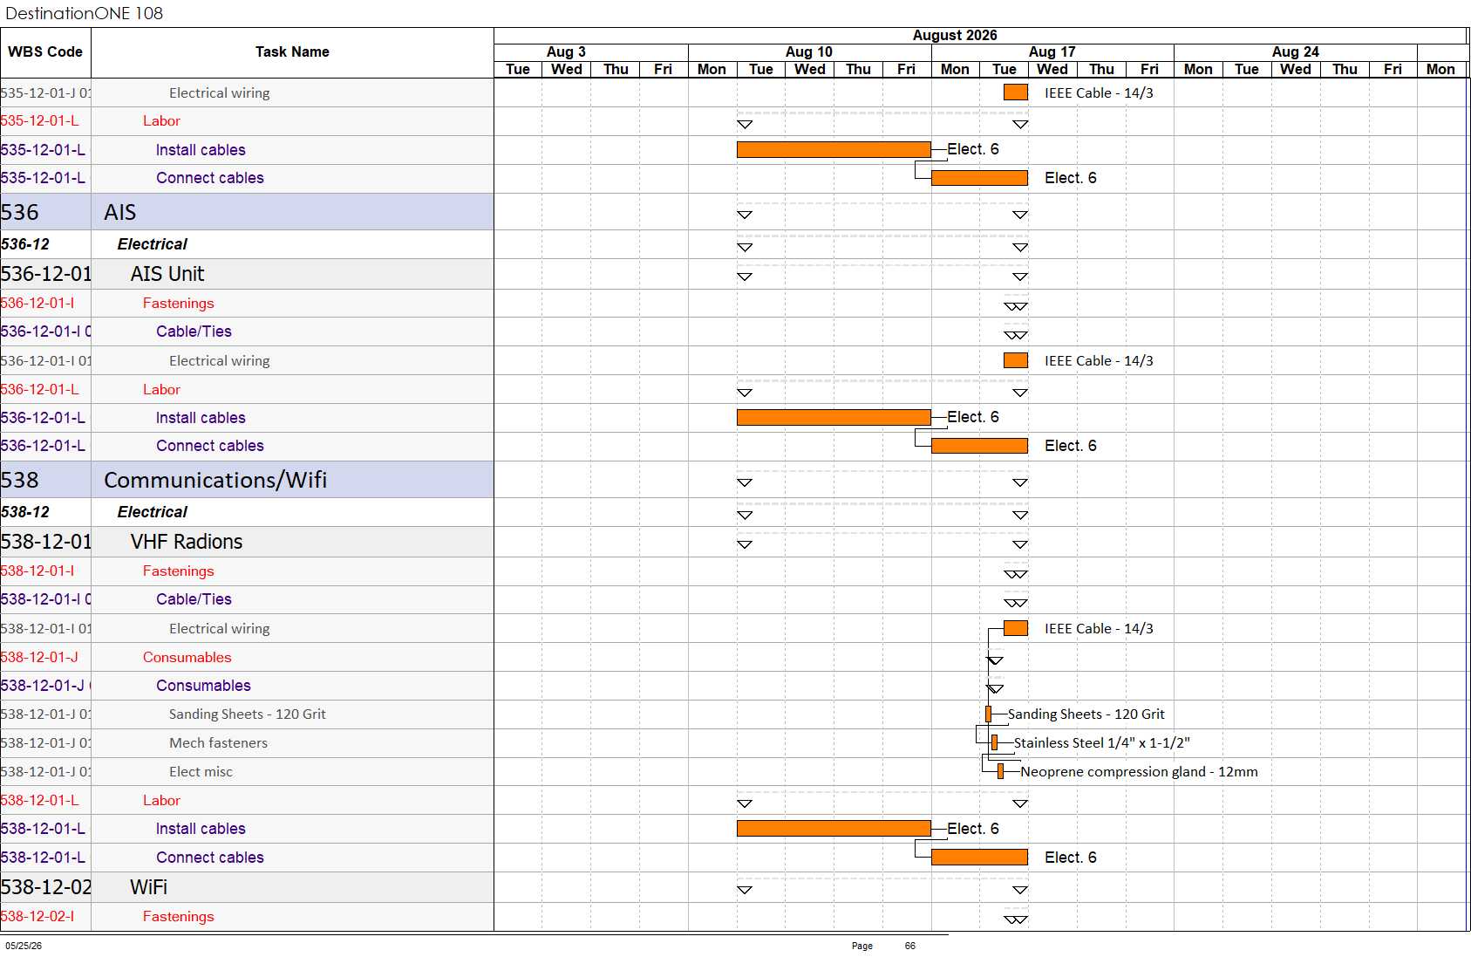Screen dimensions: 1471x957
Task: Click the August 2026 month header
Action: (955, 36)
